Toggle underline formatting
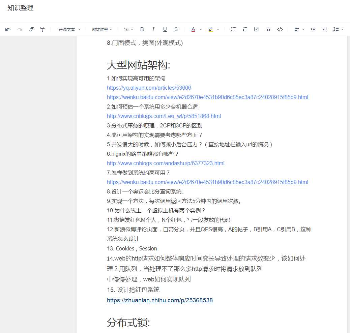Viewport: 350px width, 333px height. (165, 29)
